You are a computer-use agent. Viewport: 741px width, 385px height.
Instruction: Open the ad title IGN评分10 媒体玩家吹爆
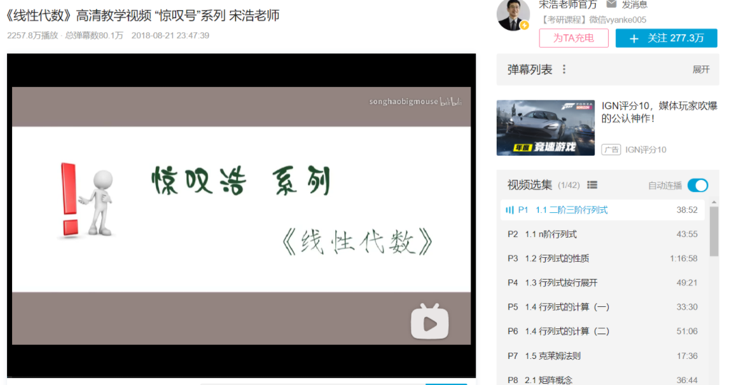659,112
